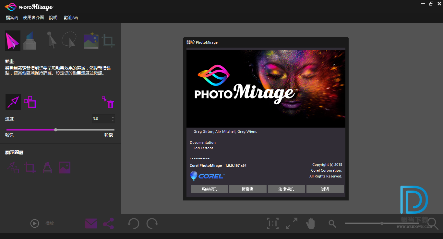The height and width of the screenshot is (239, 443).
Task: Click the 'Documentation:' credits heading
Action: [x=203, y=142]
